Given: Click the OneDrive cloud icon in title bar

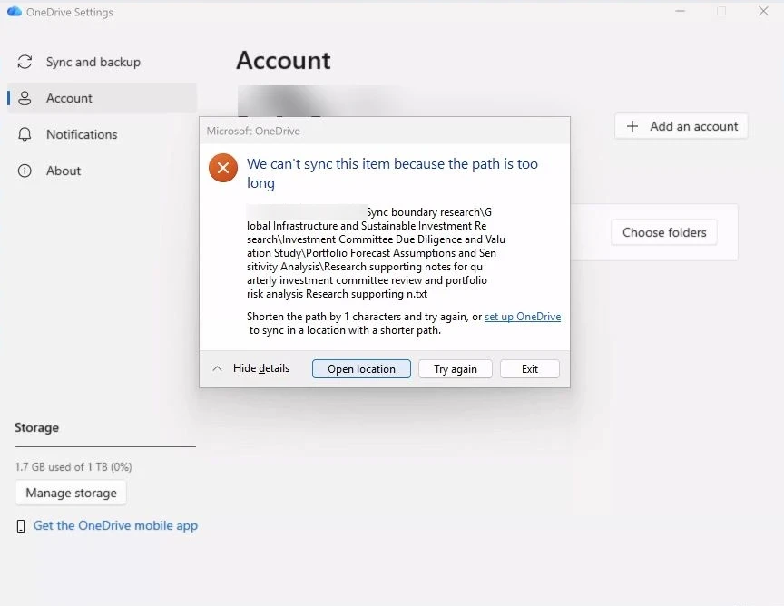Looking at the screenshot, I should (x=14, y=12).
